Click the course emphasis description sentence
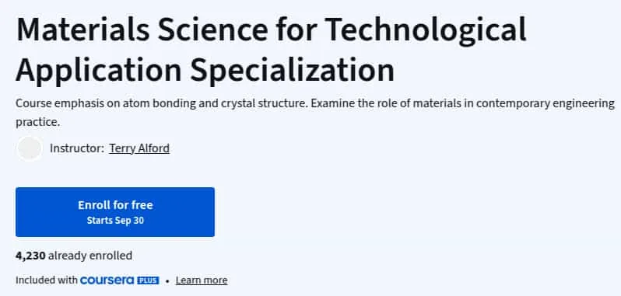Image resolution: width=621 pixels, height=296 pixels. point(162,103)
